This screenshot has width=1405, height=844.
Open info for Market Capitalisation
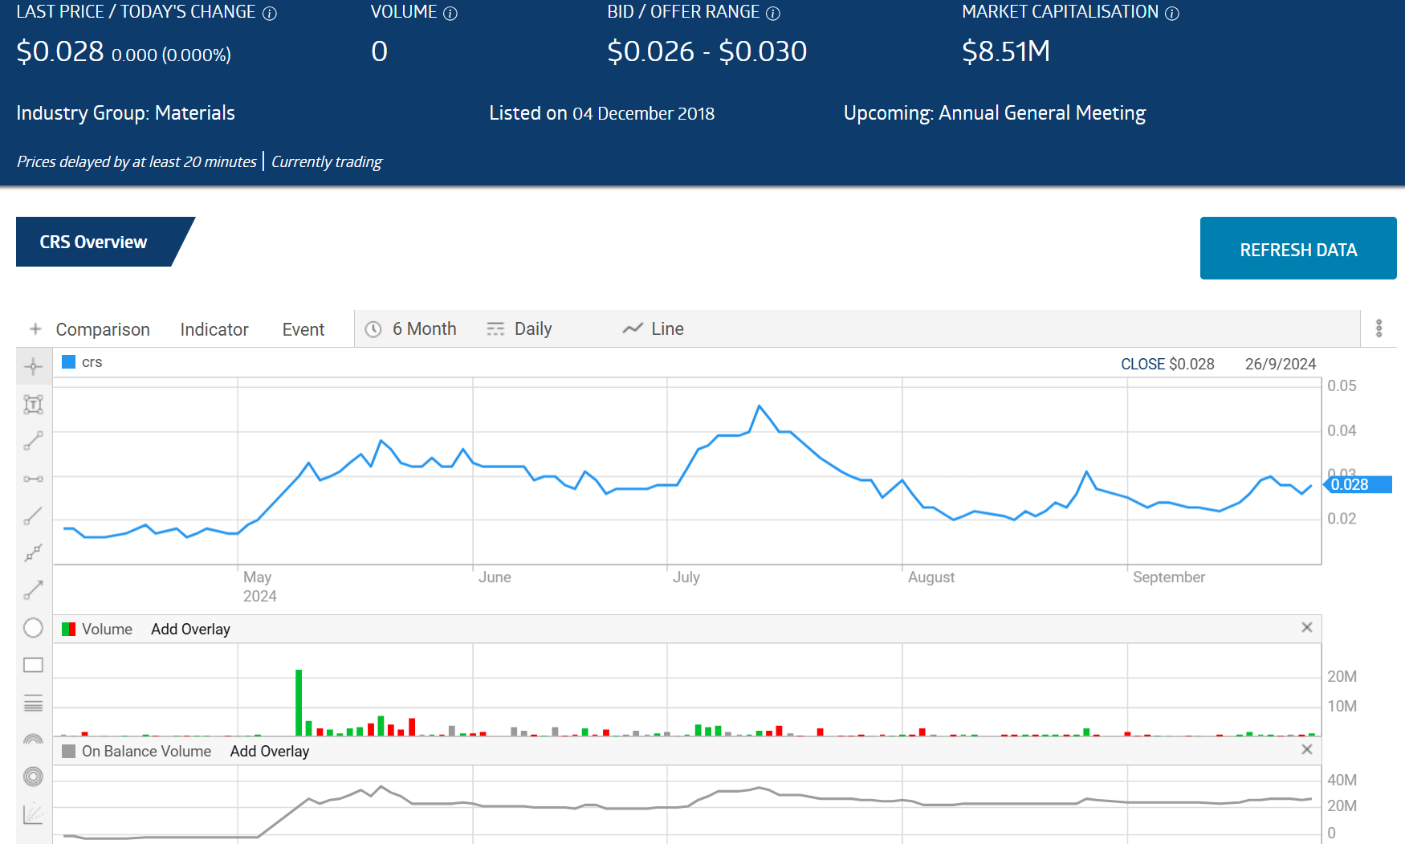[x=1172, y=14]
